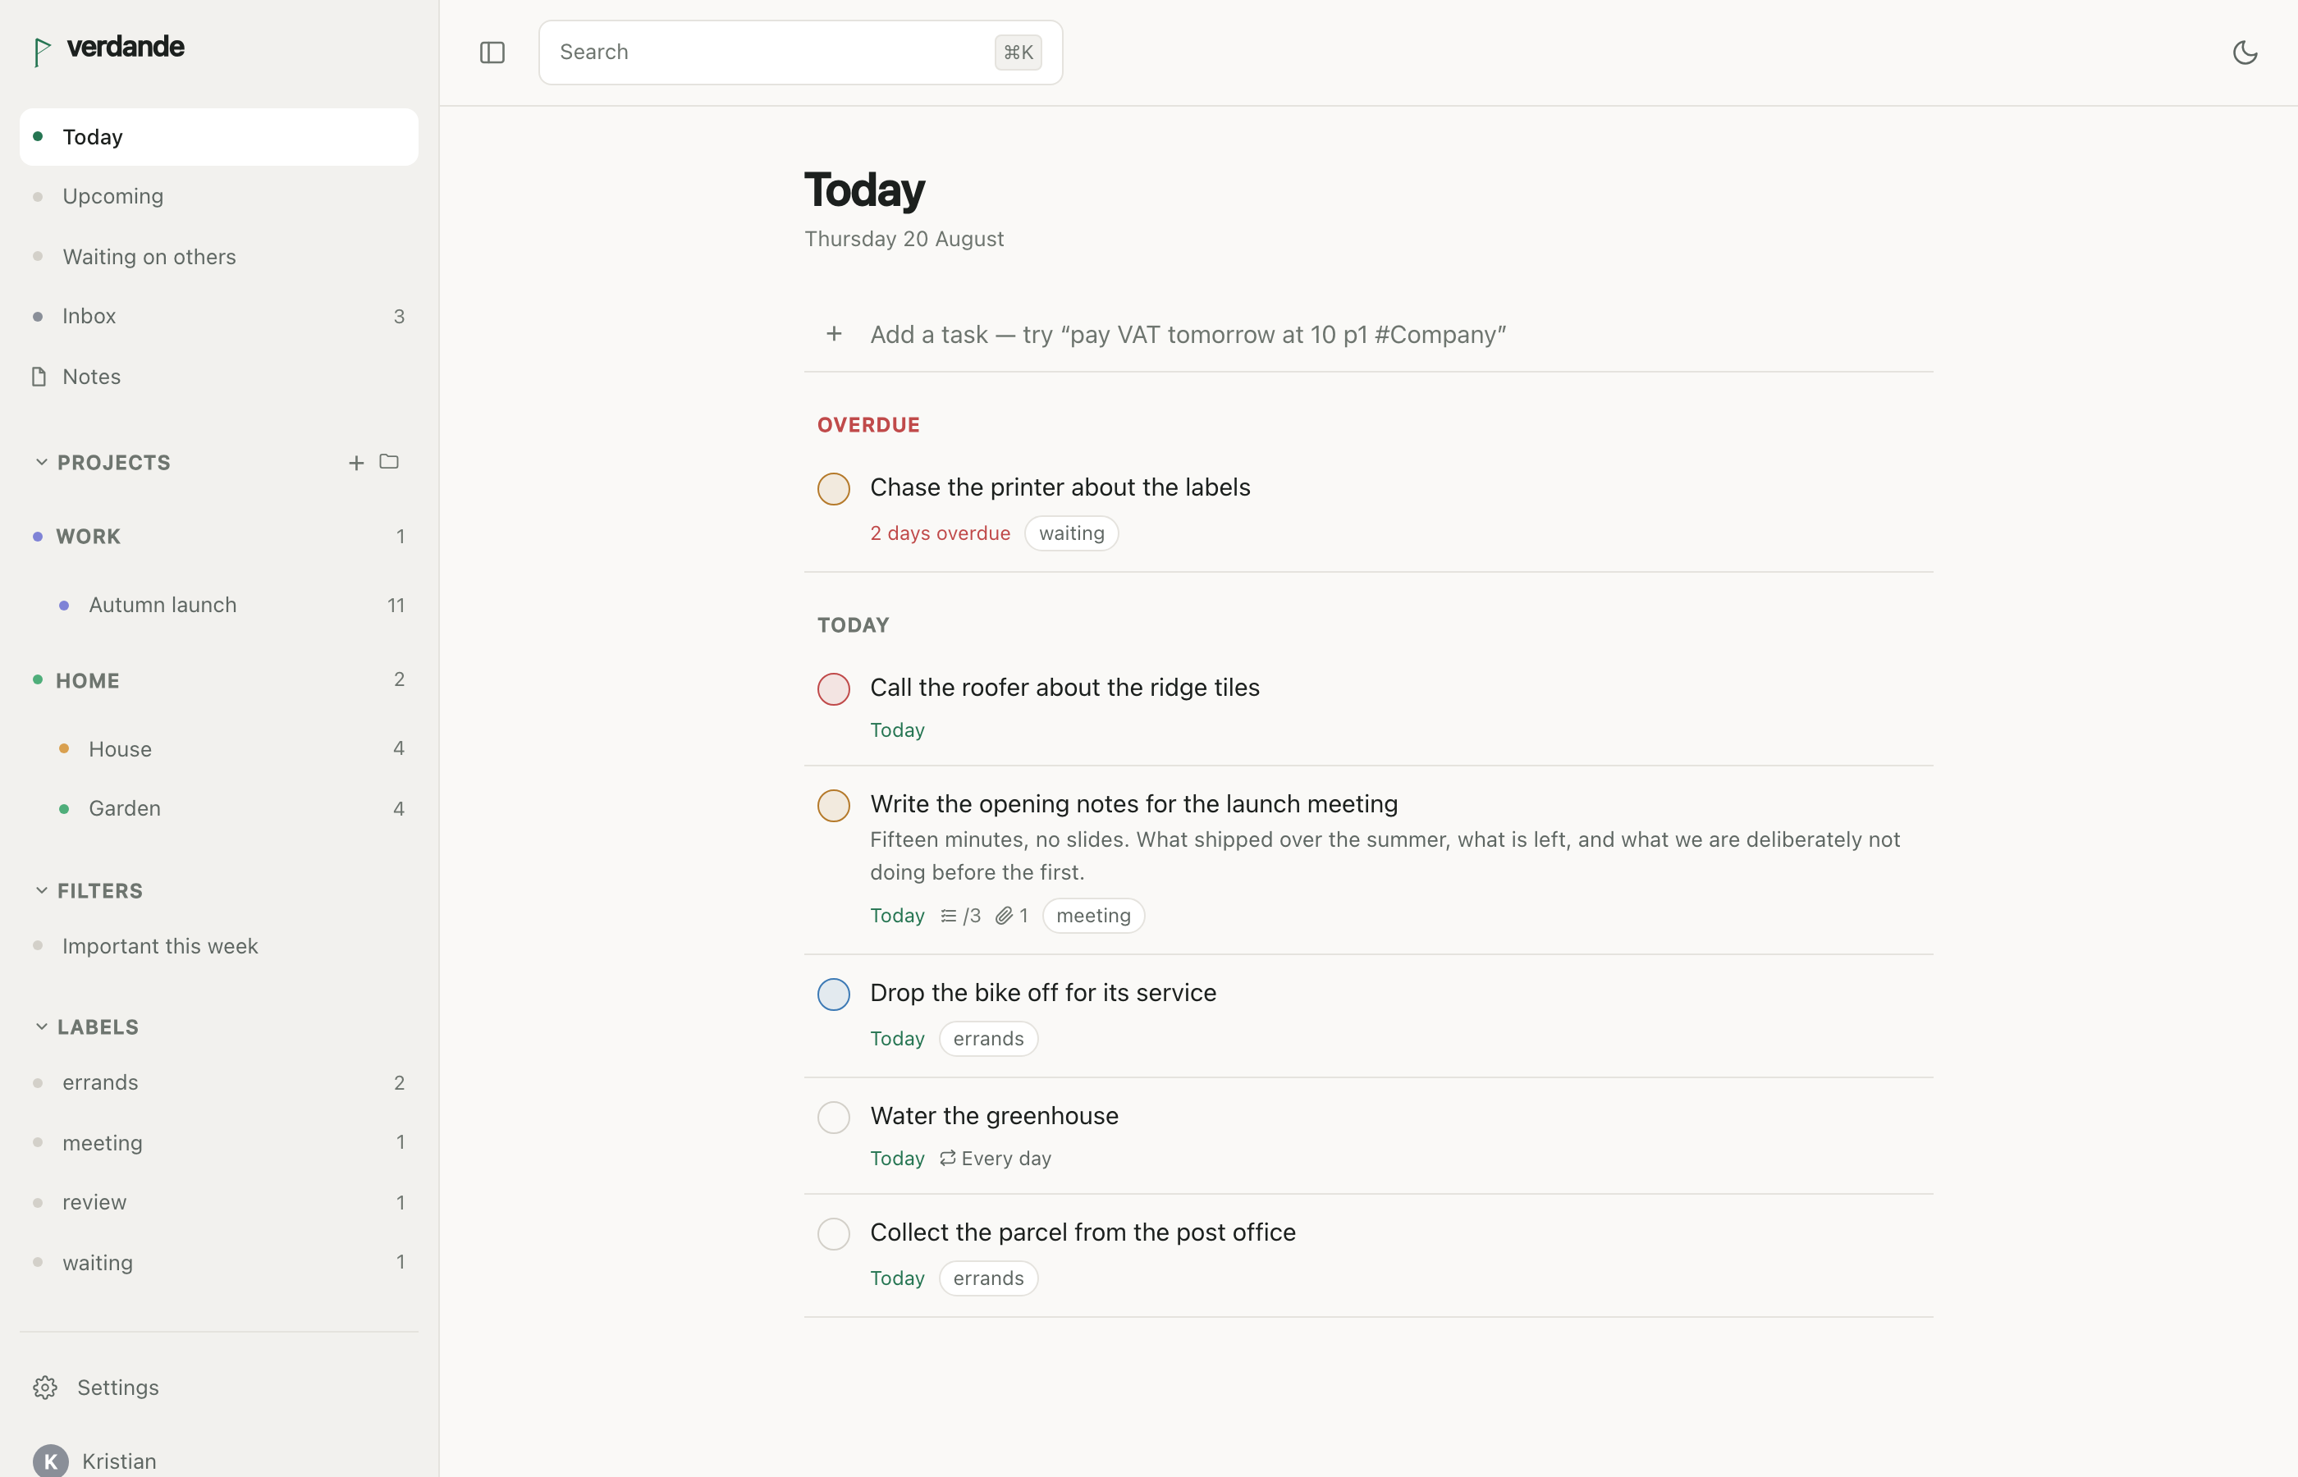Click the Search field

(x=800, y=53)
